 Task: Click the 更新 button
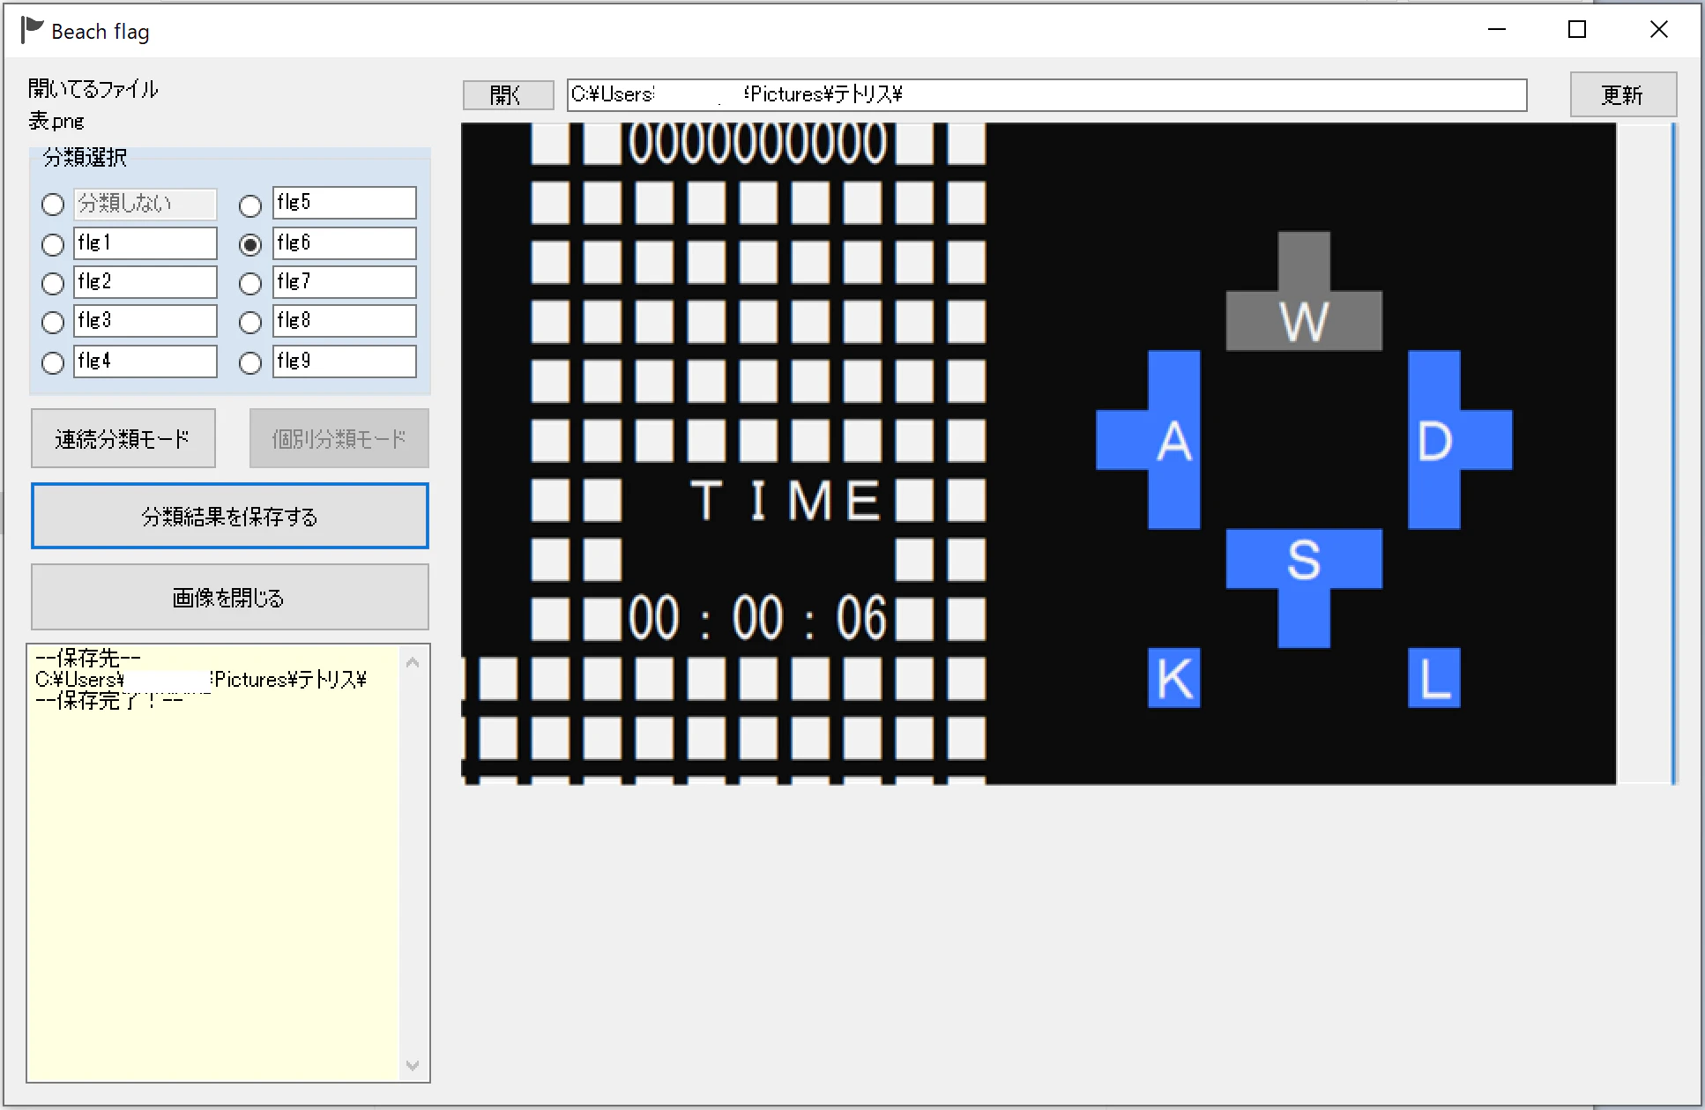pos(1623,94)
